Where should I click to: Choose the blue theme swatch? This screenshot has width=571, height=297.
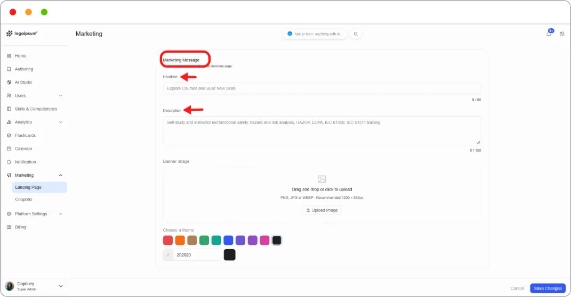coord(228,240)
